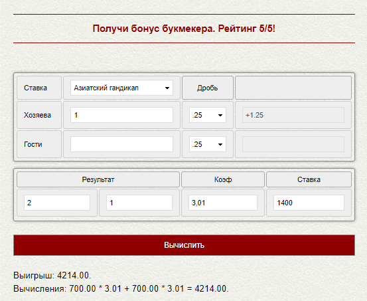Image resolution: width=367 pixels, height=301 pixels.
Task: Click the Вычислить button
Action: 184,245
